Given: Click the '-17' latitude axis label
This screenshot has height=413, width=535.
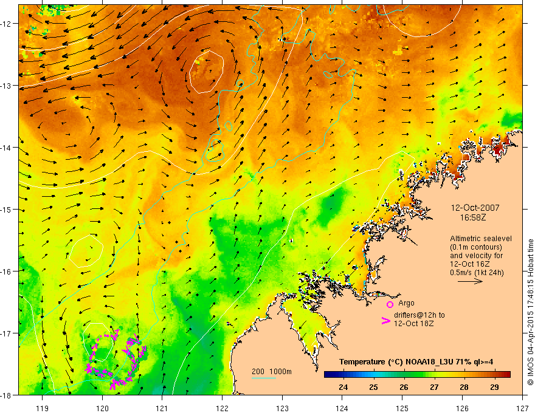Looking at the screenshot, I should point(7,333).
